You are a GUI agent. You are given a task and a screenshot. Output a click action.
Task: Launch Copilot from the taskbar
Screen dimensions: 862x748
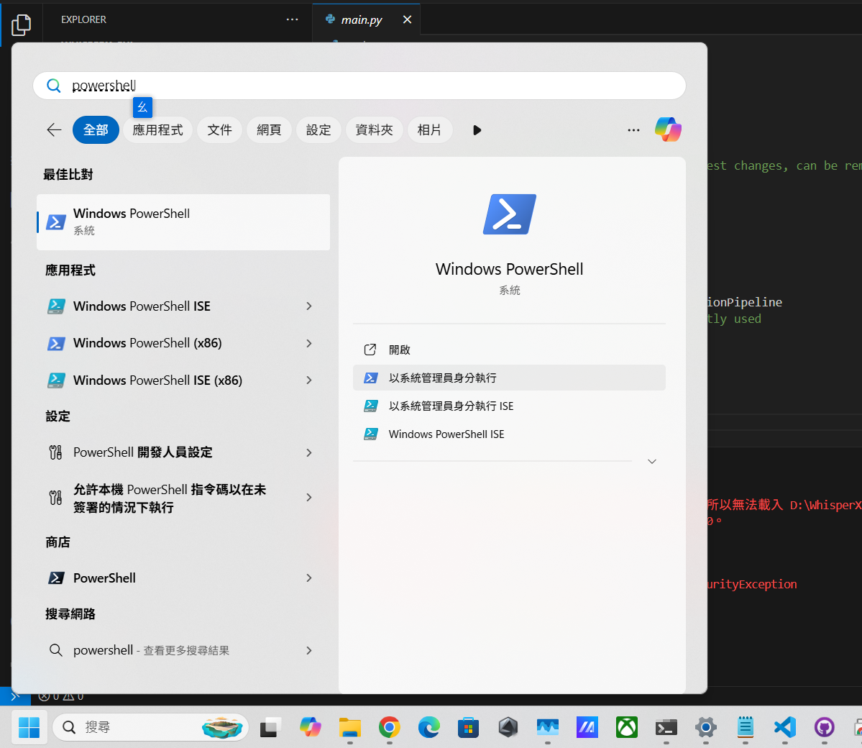pyautogui.click(x=310, y=727)
